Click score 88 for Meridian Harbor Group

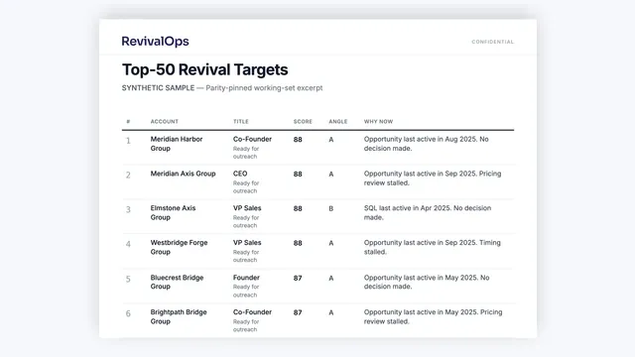(x=298, y=139)
